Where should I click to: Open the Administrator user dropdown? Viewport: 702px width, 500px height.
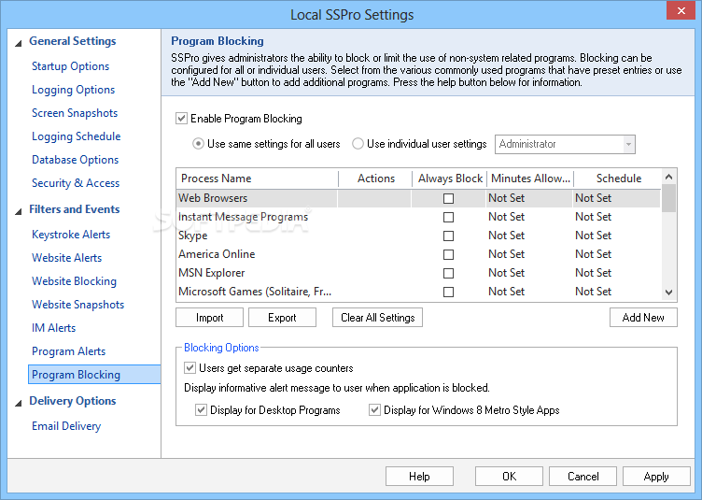coord(628,144)
